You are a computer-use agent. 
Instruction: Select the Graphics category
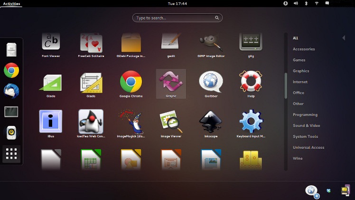click(x=301, y=71)
